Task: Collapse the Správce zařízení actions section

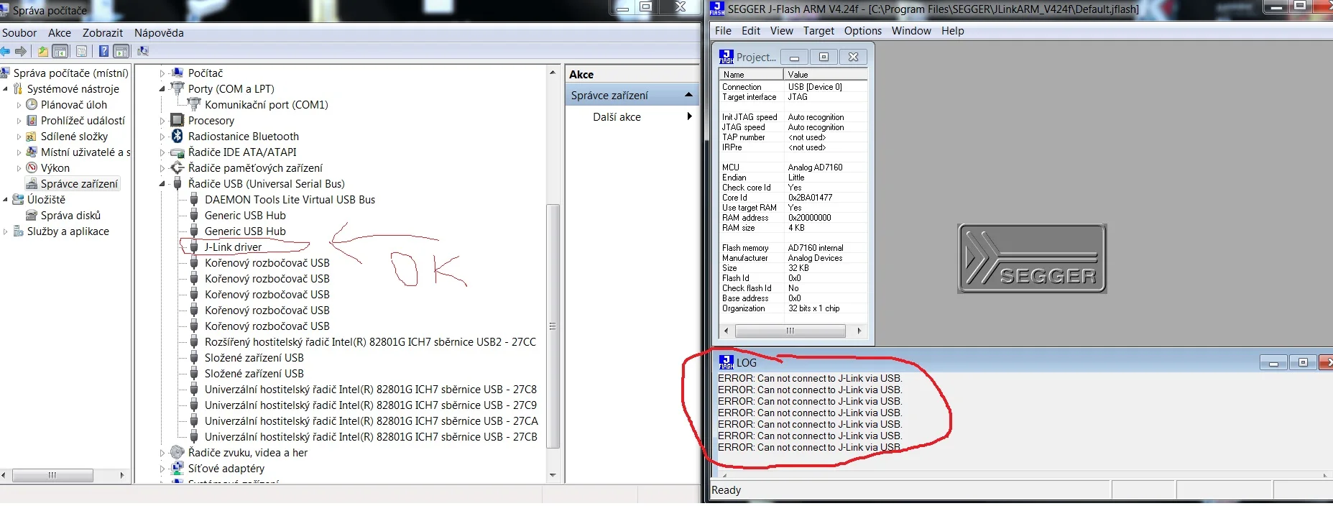Action: [x=688, y=95]
